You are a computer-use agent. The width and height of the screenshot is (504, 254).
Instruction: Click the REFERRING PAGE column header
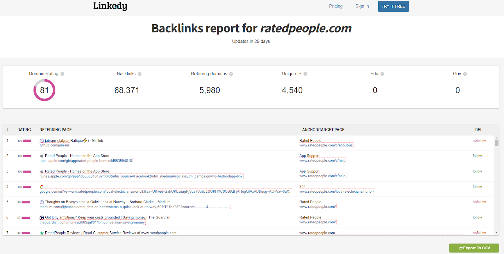click(55, 130)
